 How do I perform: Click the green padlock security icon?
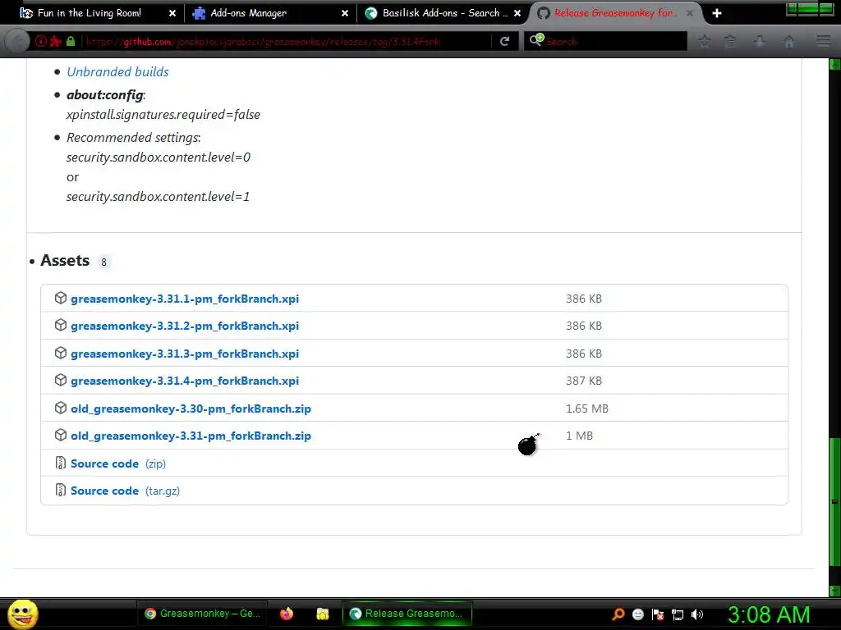click(71, 41)
